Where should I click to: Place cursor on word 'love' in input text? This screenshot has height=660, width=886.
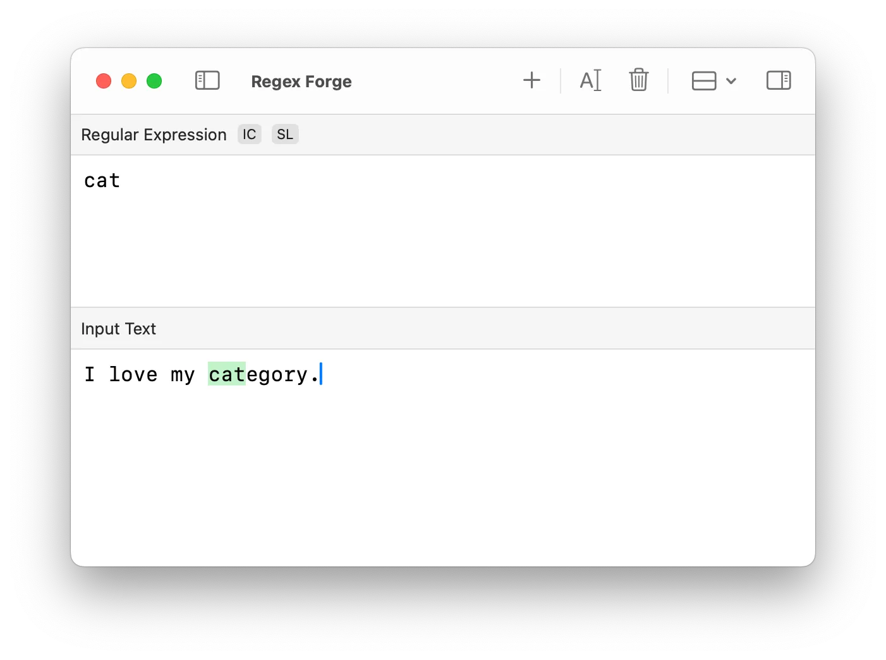(x=133, y=374)
